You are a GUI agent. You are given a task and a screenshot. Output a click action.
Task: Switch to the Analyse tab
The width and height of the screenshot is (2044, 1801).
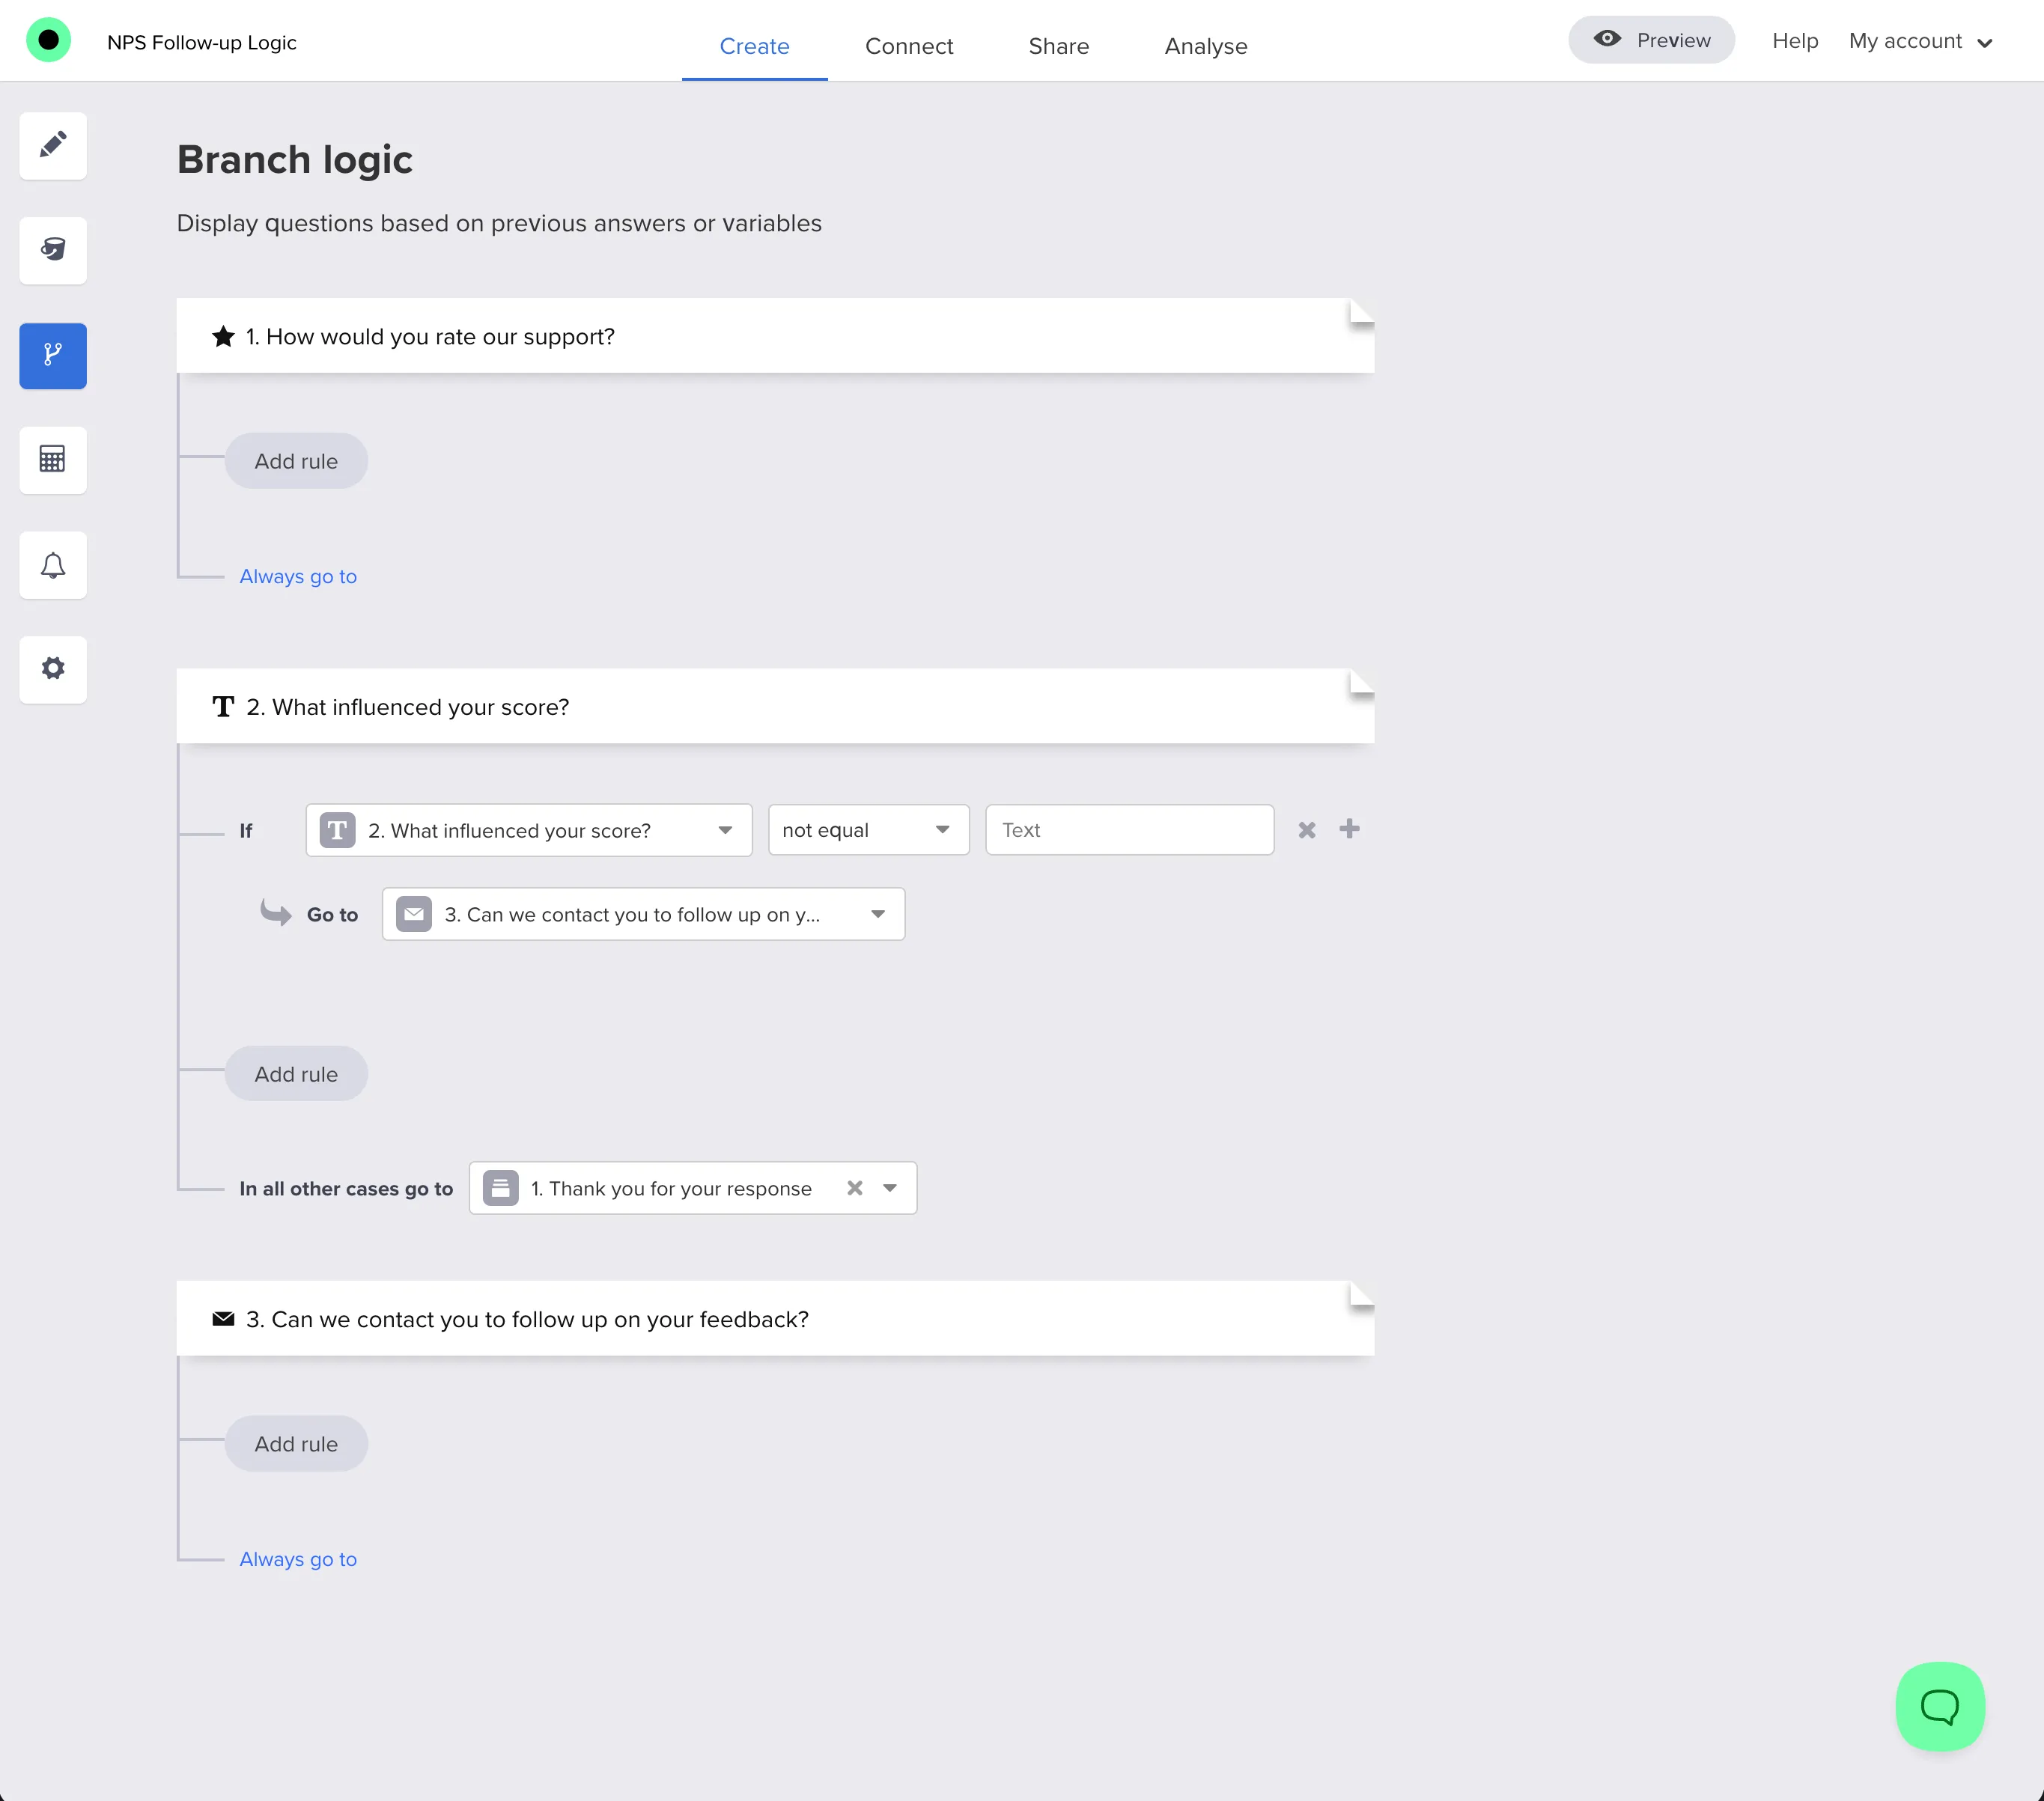click(1205, 46)
